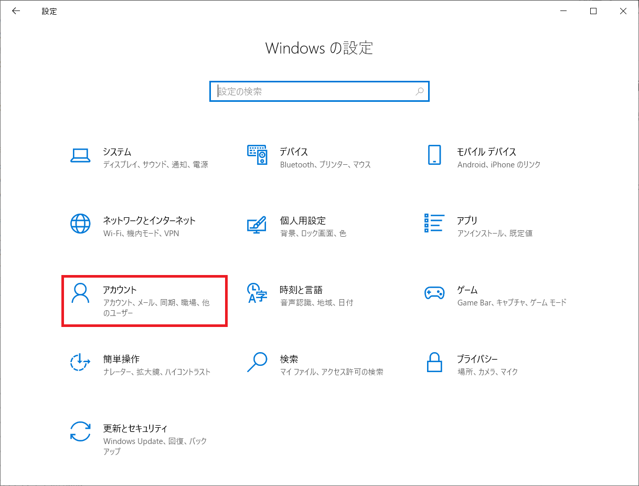
Task: Open the モバイル デバイス settings label
Action: click(x=486, y=152)
